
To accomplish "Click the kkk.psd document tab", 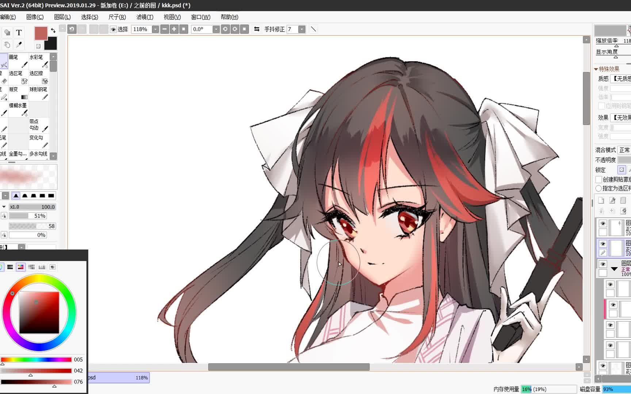I will (119, 378).
